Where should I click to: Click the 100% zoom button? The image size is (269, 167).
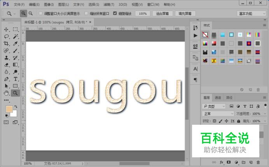coord(143,14)
